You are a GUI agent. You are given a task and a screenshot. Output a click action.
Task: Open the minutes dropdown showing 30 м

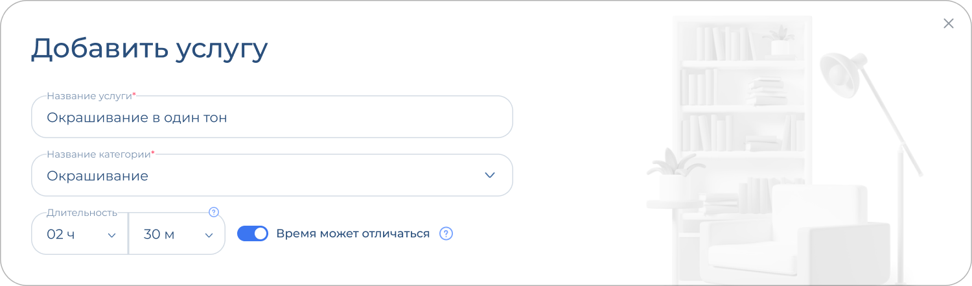pyautogui.click(x=176, y=234)
